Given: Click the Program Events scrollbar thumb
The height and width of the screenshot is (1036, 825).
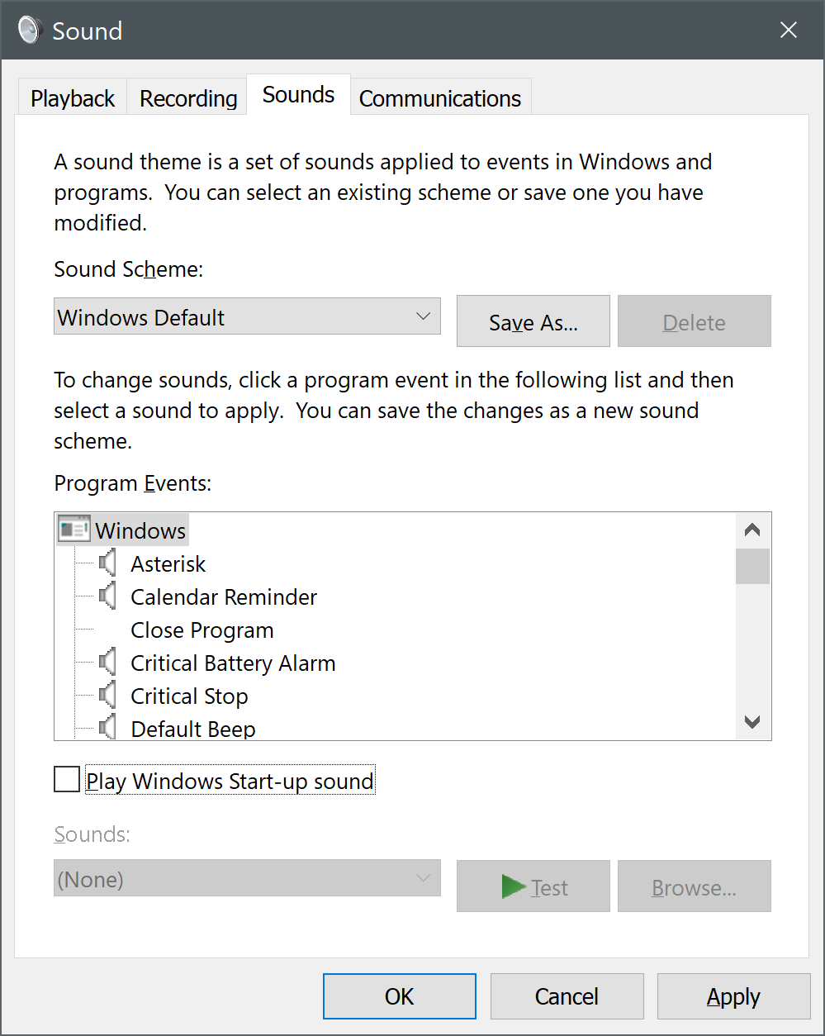Looking at the screenshot, I should [x=752, y=567].
